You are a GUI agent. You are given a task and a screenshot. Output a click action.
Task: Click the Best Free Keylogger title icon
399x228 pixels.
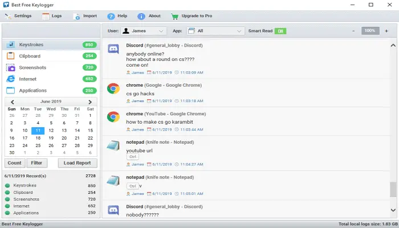(x=6, y=5)
